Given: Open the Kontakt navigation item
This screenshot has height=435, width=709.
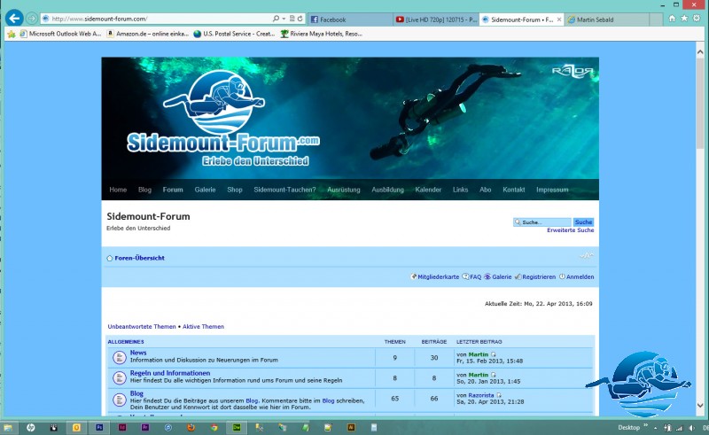Looking at the screenshot, I should click(514, 190).
